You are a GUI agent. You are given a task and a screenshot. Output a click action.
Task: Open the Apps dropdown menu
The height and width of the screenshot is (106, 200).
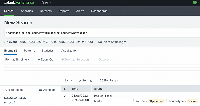pyautogui.click(x=46, y=2)
